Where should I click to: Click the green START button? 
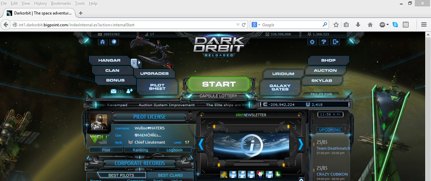[219, 84]
